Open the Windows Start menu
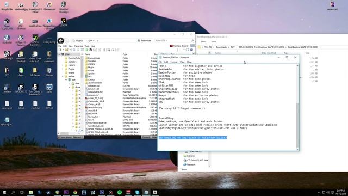The height and width of the screenshot is (196, 348). coord(4,192)
